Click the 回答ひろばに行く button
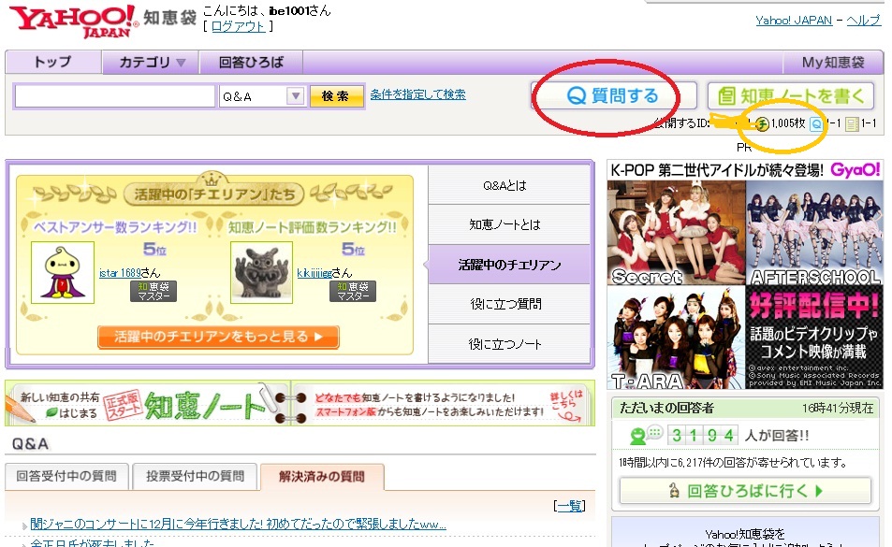Image resolution: width=892 pixels, height=547 pixels. (746, 491)
